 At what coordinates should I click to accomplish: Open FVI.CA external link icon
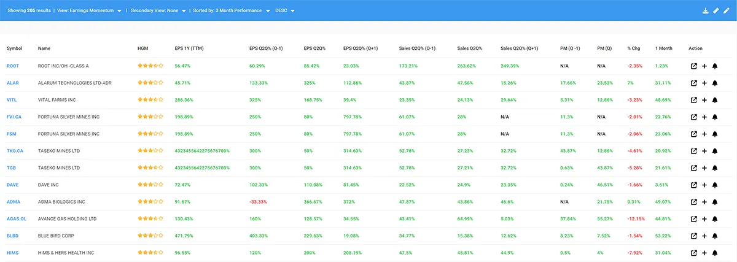[x=694, y=117]
